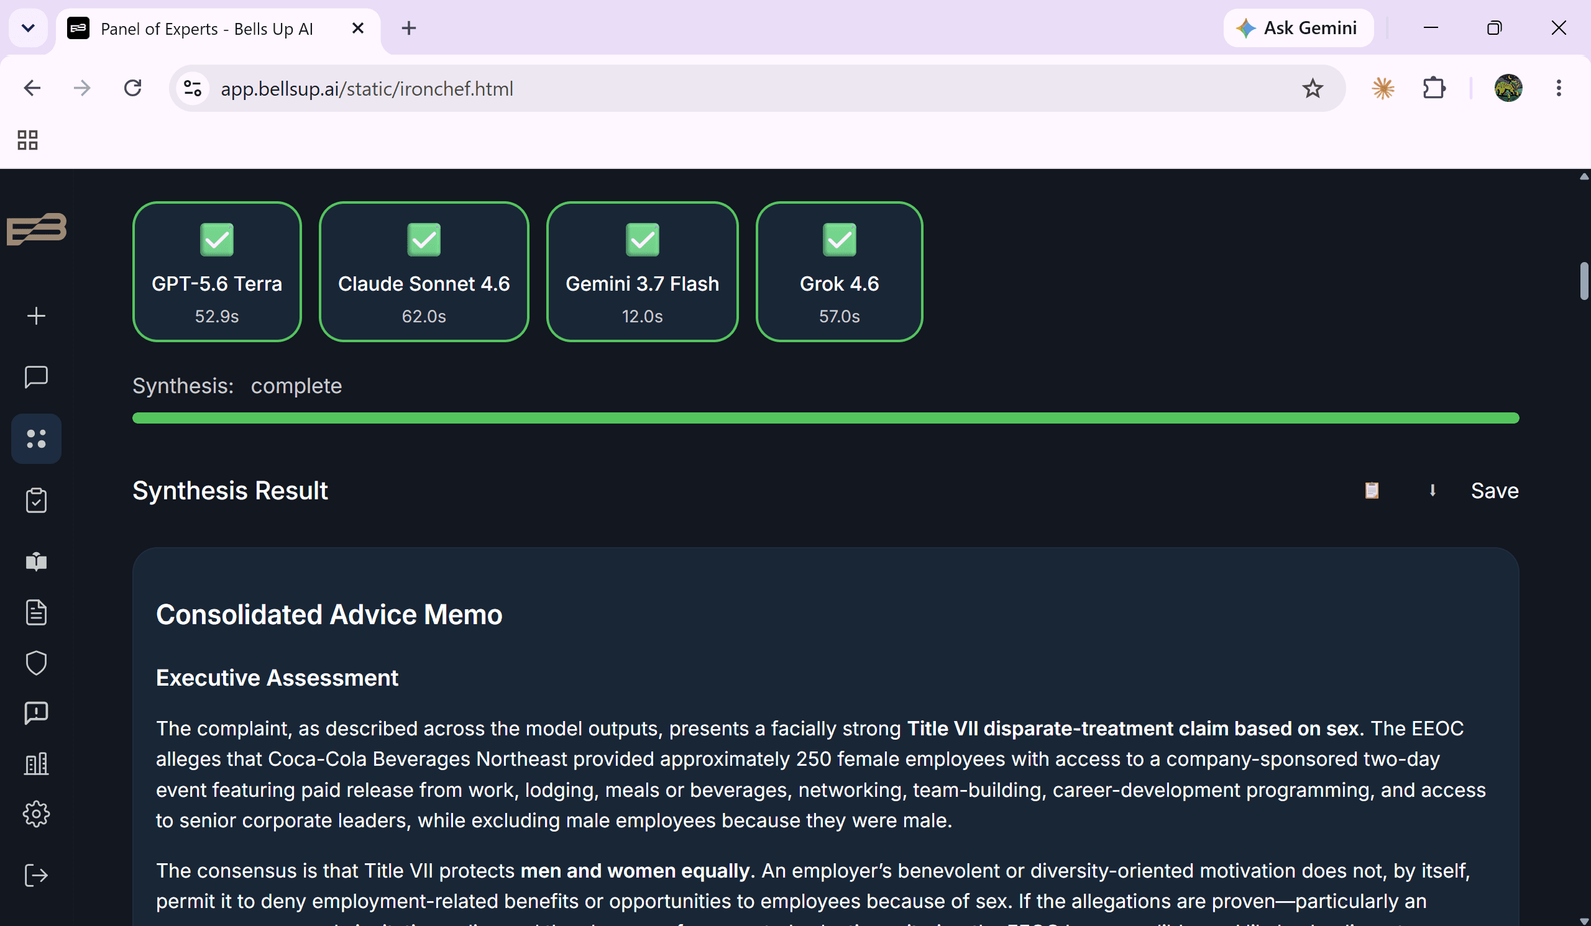Image resolution: width=1591 pixels, height=926 pixels.
Task: Go forward to the next page
Action: [82, 88]
